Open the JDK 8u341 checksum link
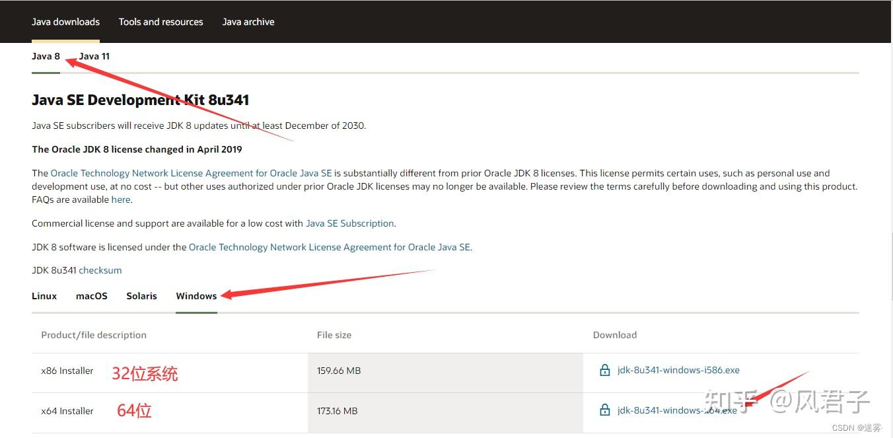Image resolution: width=893 pixels, height=438 pixels. click(x=100, y=270)
